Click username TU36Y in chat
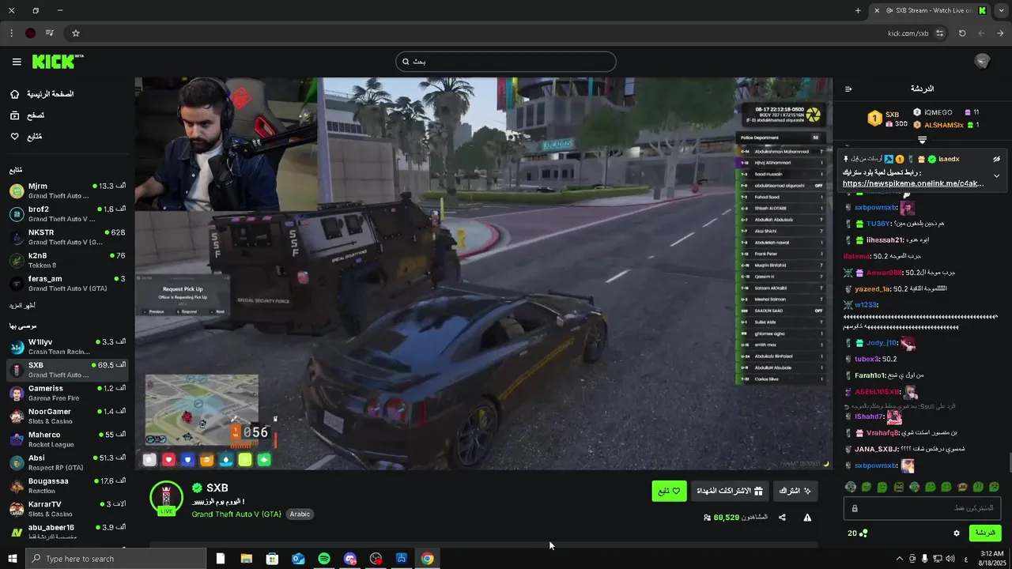The width and height of the screenshot is (1012, 569). [878, 224]
